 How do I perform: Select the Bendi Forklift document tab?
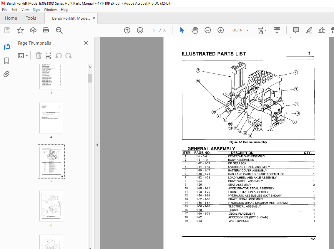[71, 18]
